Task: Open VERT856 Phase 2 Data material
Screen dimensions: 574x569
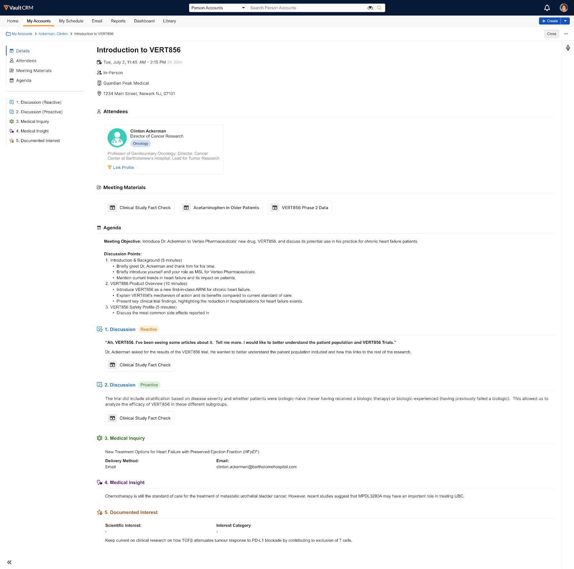Action: click(x=300, y=208)
